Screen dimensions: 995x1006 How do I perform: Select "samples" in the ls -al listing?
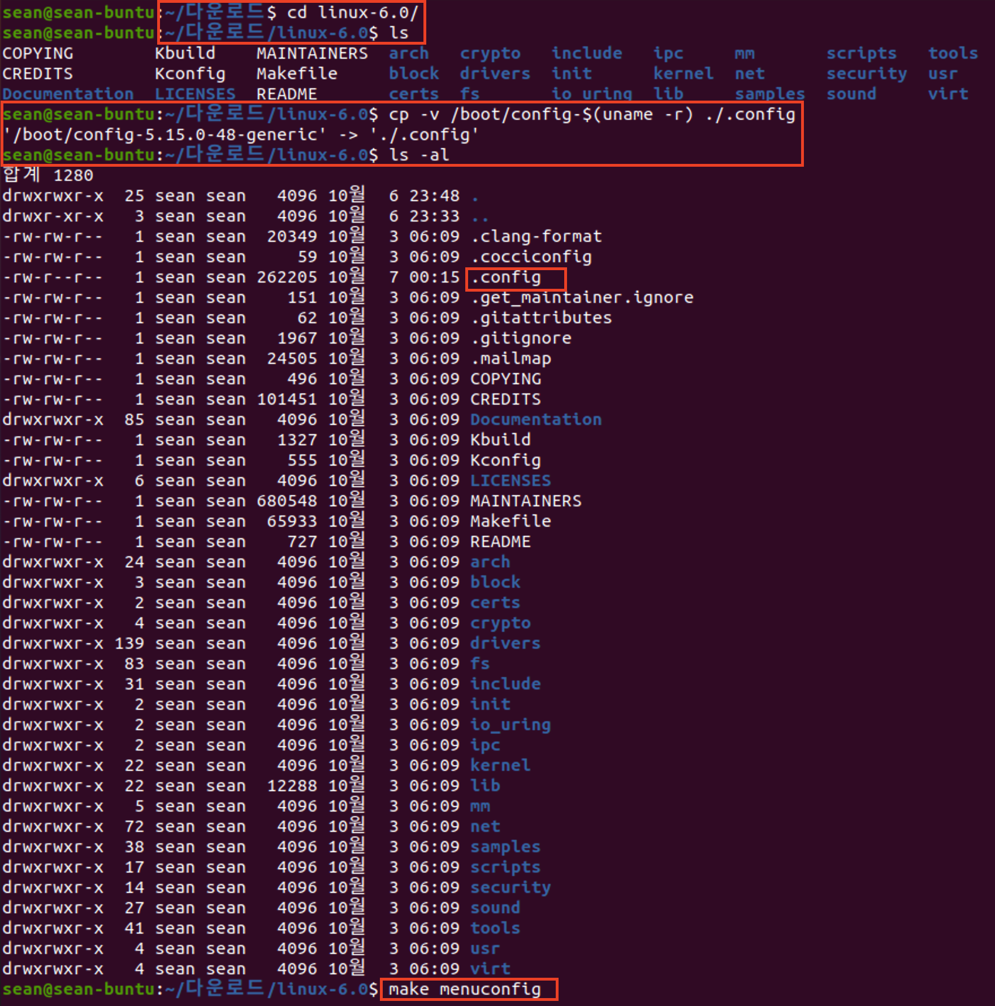(505, 847)
